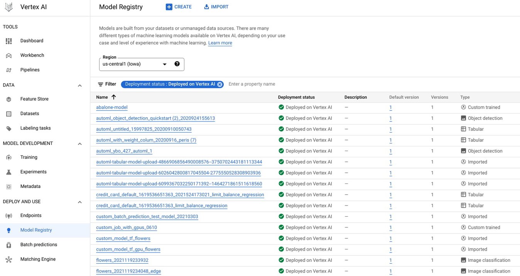This screenshot has height=276, width=520.
Task: Select the Workbench sidebar icon
Action: pyautogui.click(x=8, y=55)
